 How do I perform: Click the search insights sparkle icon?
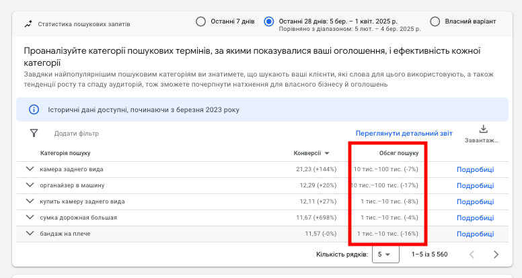[28, 24]
